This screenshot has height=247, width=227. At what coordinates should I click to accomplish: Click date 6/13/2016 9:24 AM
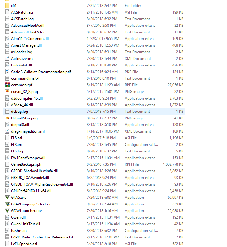(x=102, y=72)
